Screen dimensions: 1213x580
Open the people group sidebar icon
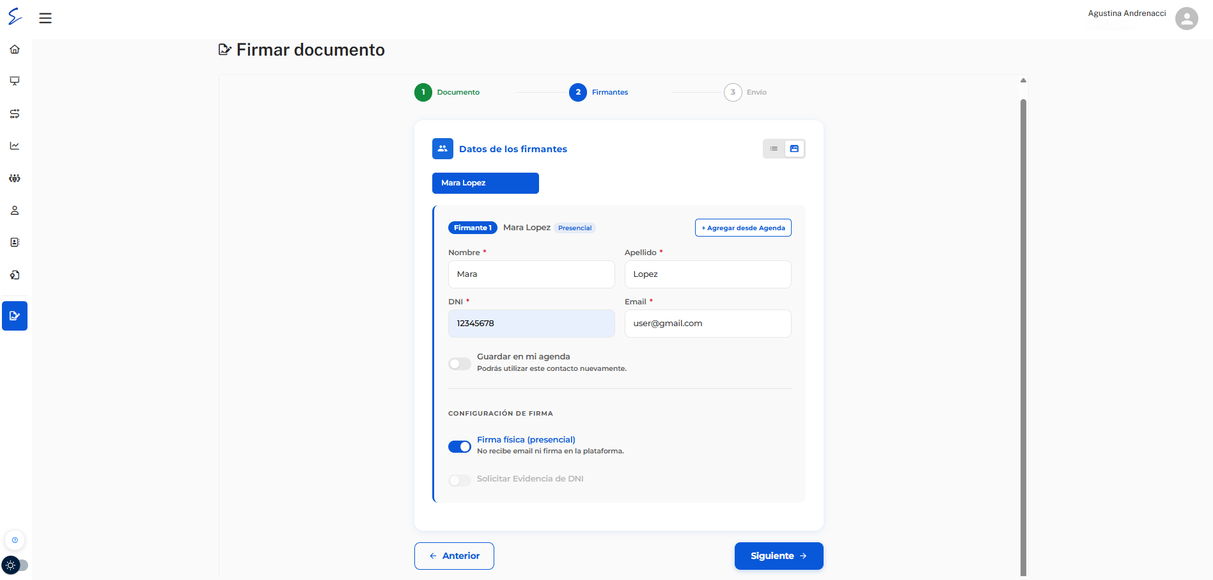coord(15,178)
